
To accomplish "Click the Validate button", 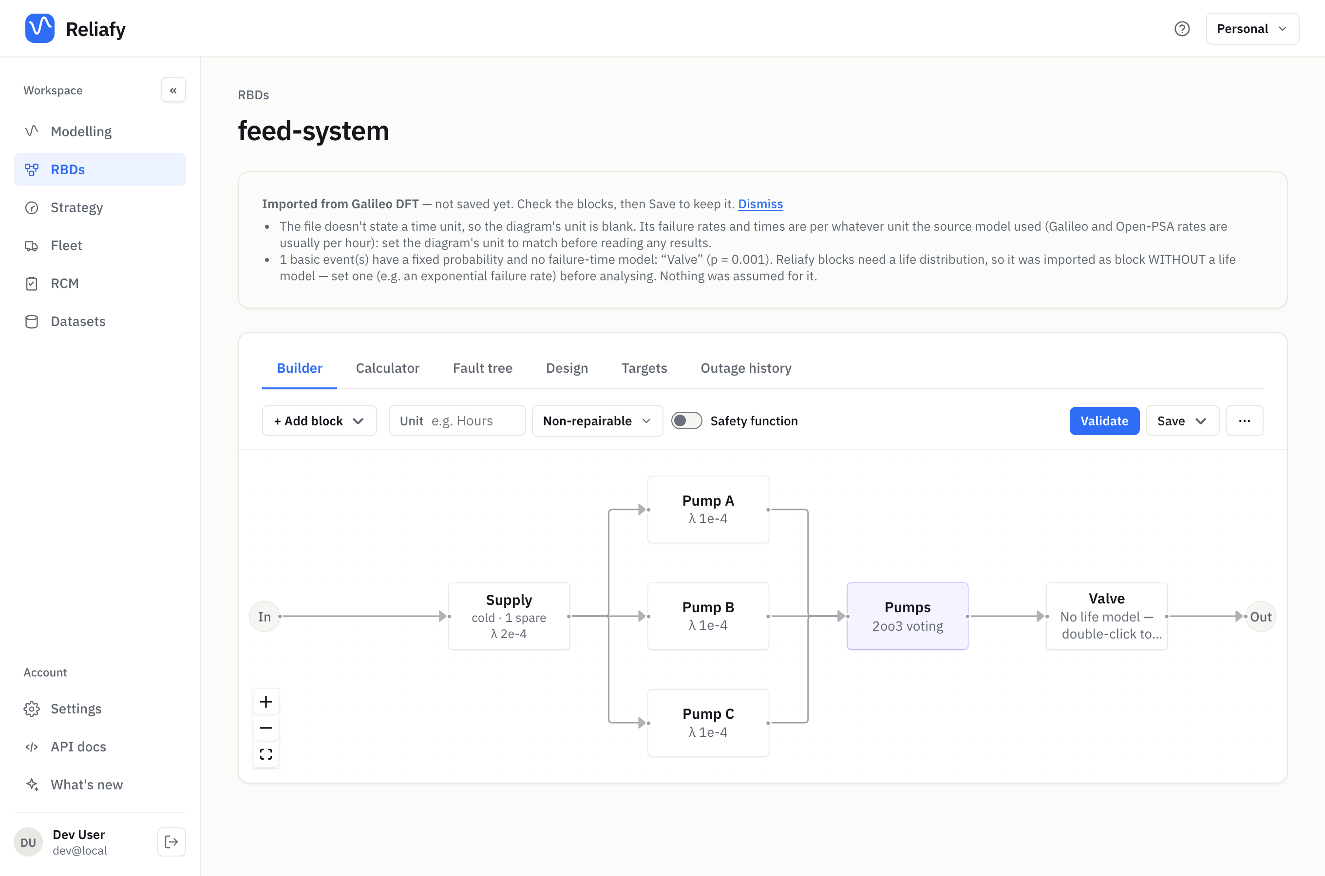I will [x=1104, y=420].
